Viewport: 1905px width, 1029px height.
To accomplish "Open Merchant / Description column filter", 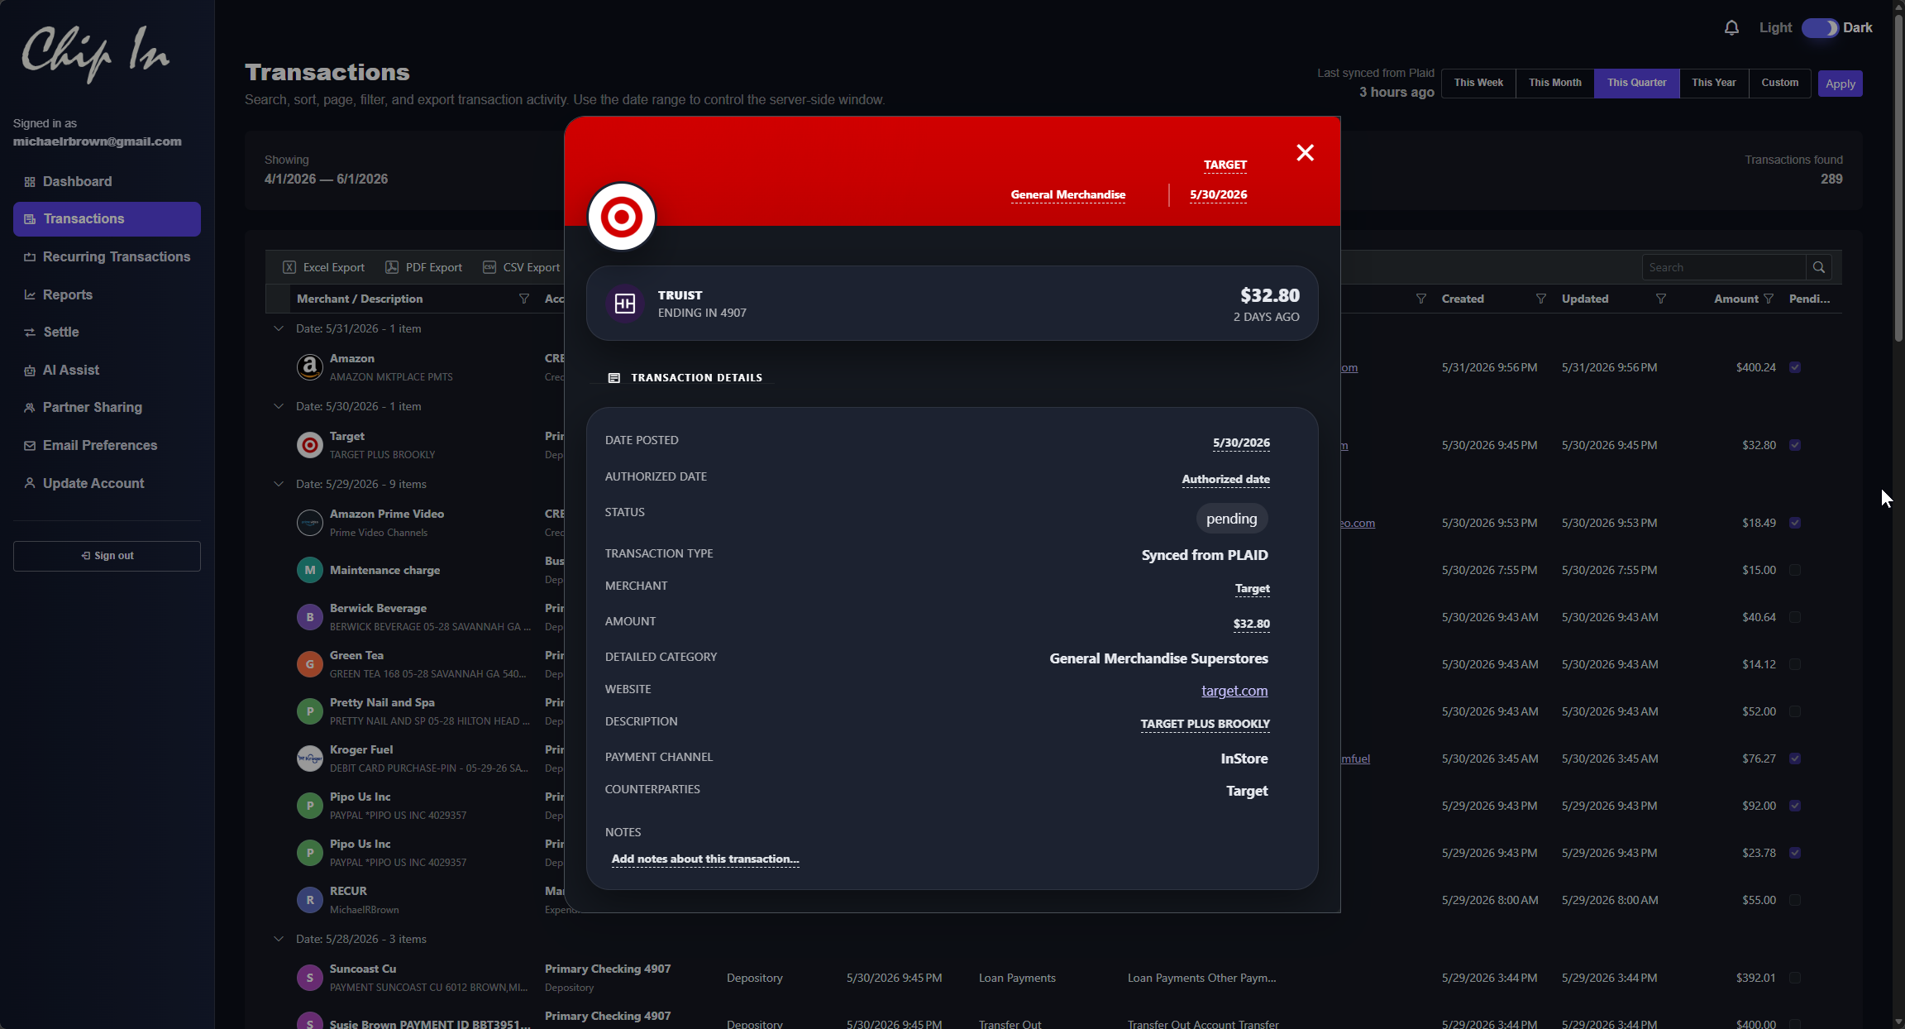I will (x=524, y=299).
